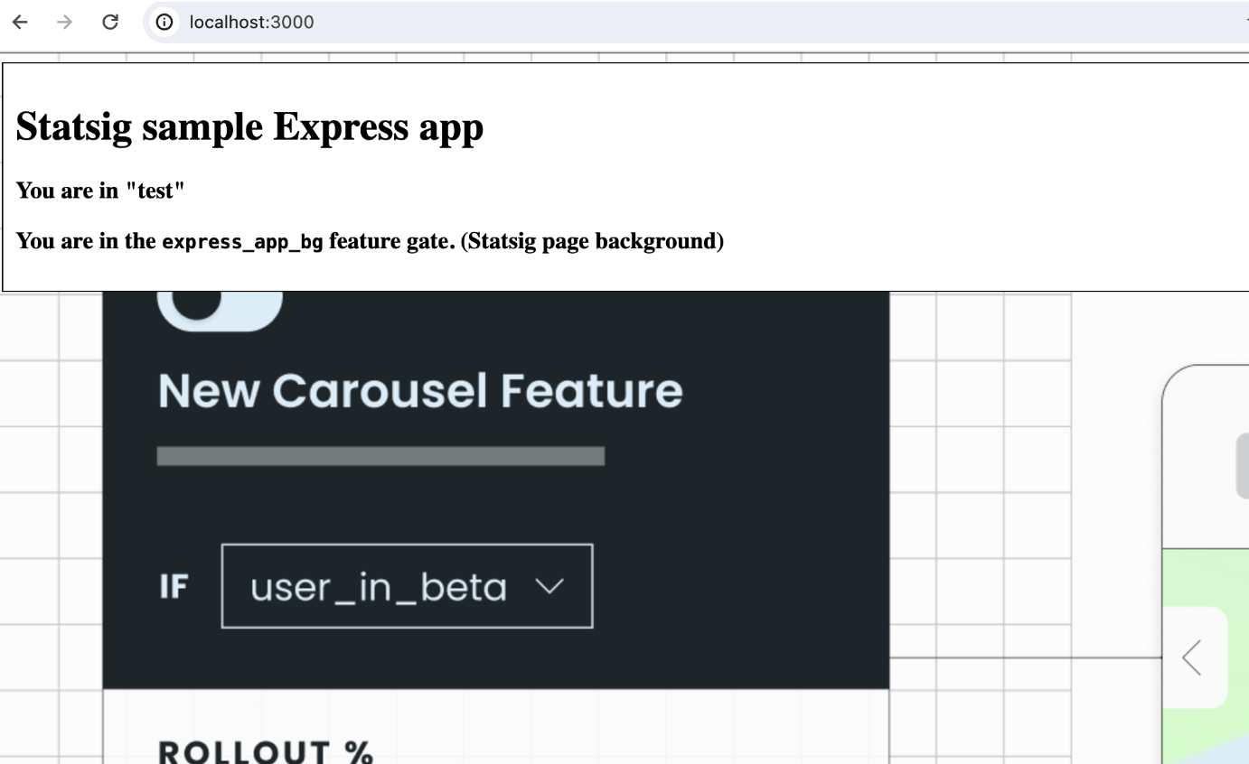Click the browser back arrow
Screen dimensions: 1249x764
pyautogui.click(x=19, y=22)
